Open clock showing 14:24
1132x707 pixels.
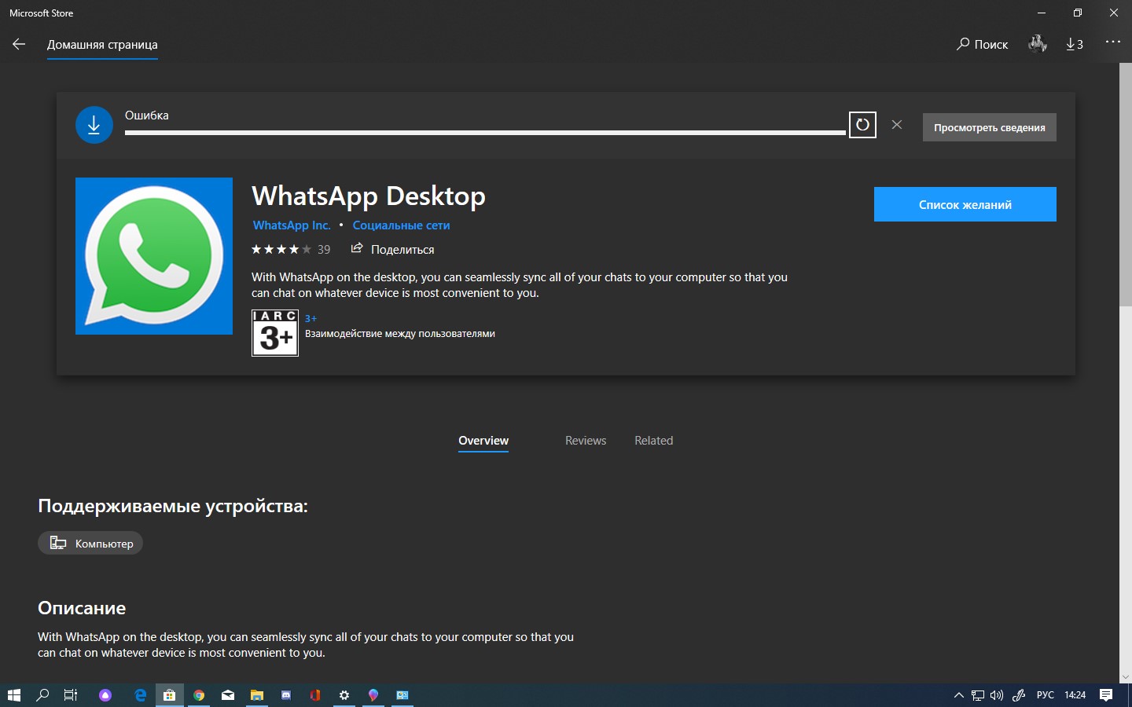click(x=1075, y=695)
